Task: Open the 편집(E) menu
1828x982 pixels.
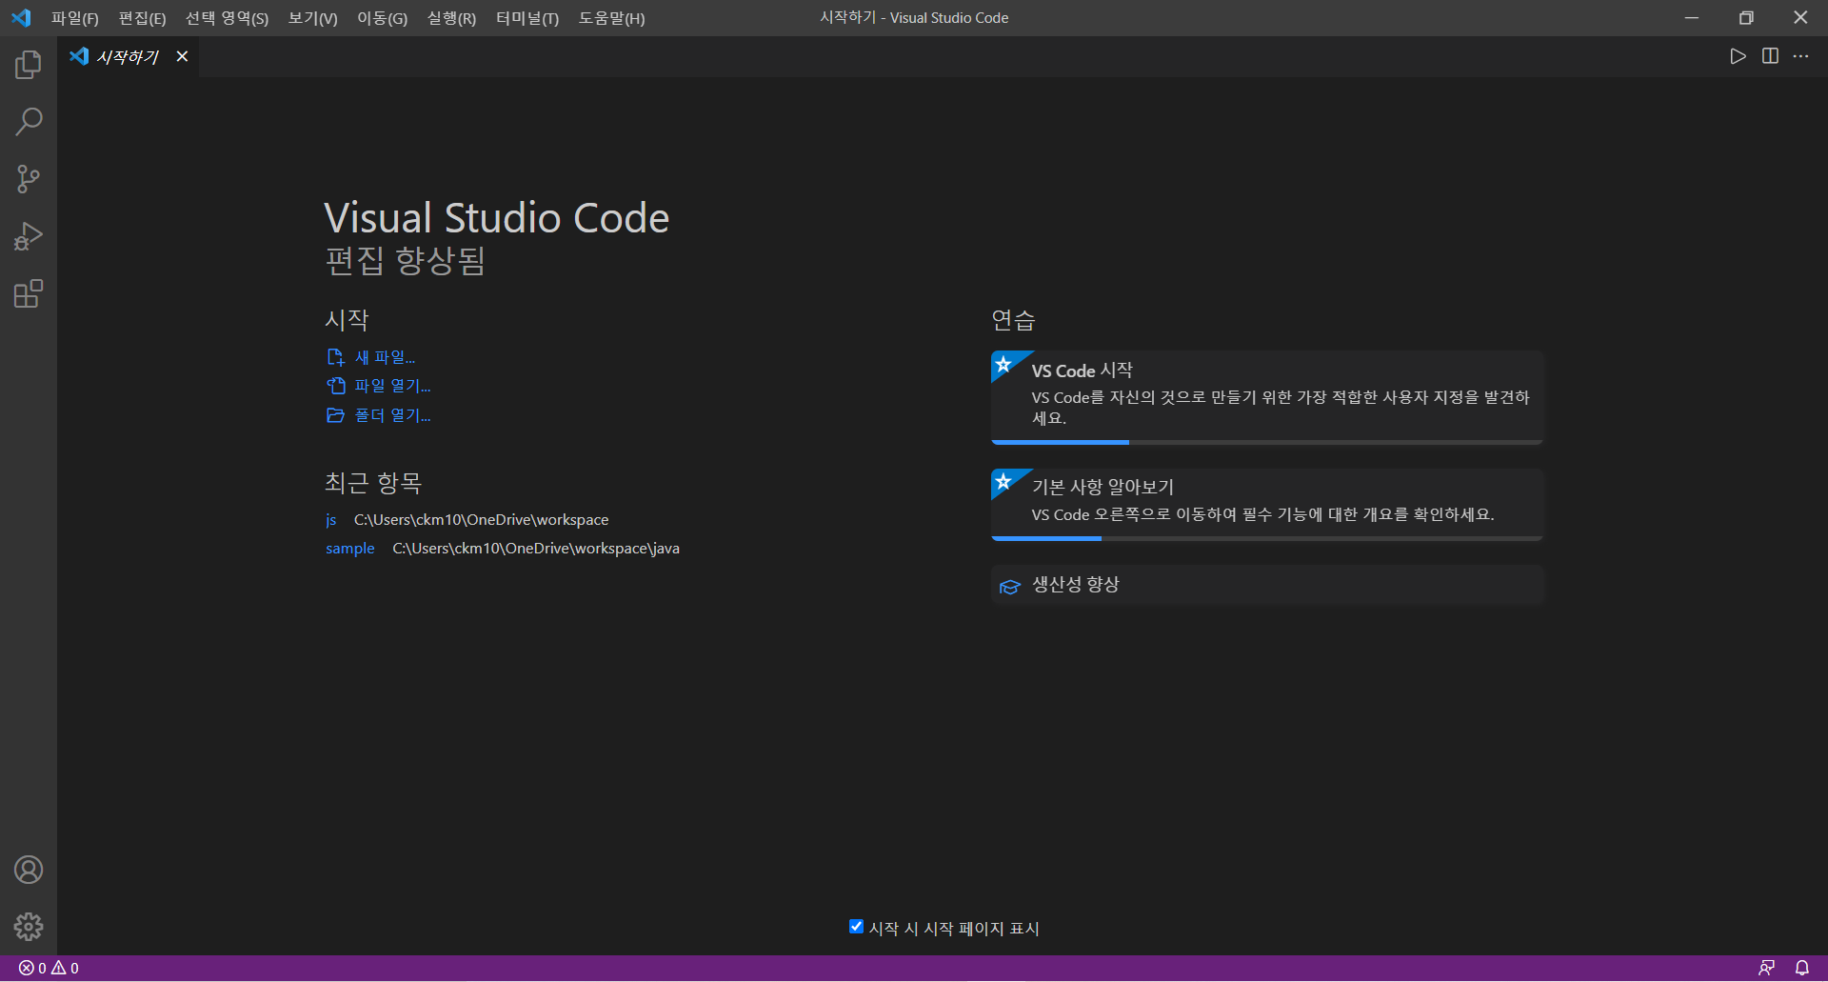Action: click(x=142, y=18)
